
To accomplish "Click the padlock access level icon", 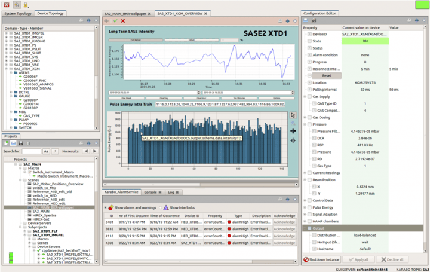I will tap(25, 4).
